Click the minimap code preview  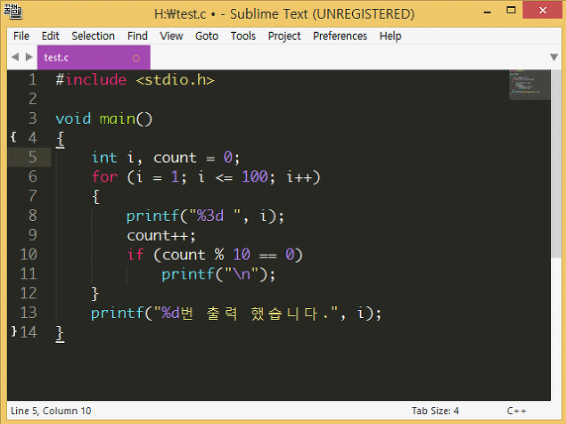tap(529, 85)
